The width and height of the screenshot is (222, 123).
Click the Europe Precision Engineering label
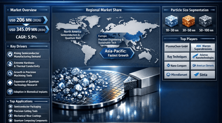(x=111, y=39)
